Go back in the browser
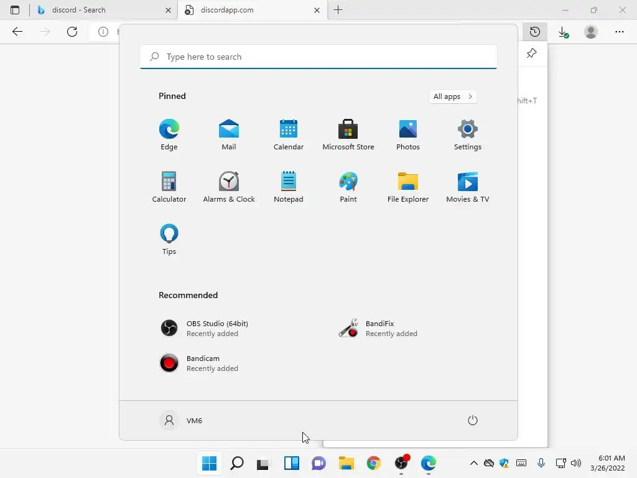The width and height of the screenshot is (637, 478). pyautogui.click(x=17, y=32)
